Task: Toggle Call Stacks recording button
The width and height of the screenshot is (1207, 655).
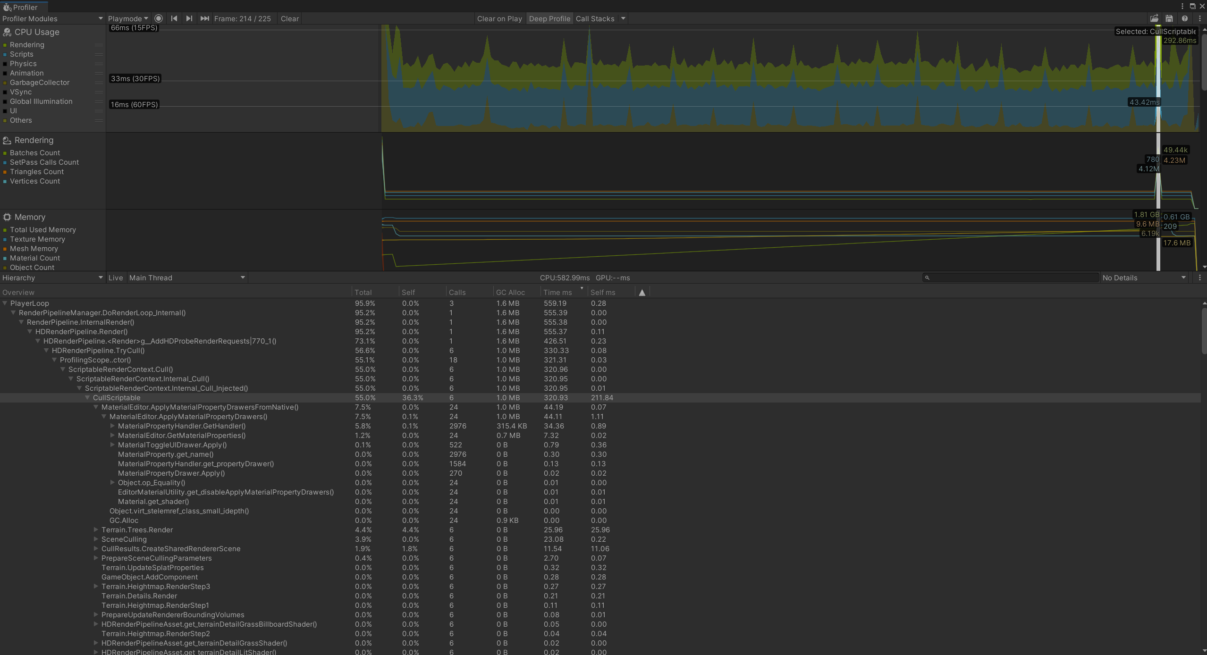Action: 595,18
